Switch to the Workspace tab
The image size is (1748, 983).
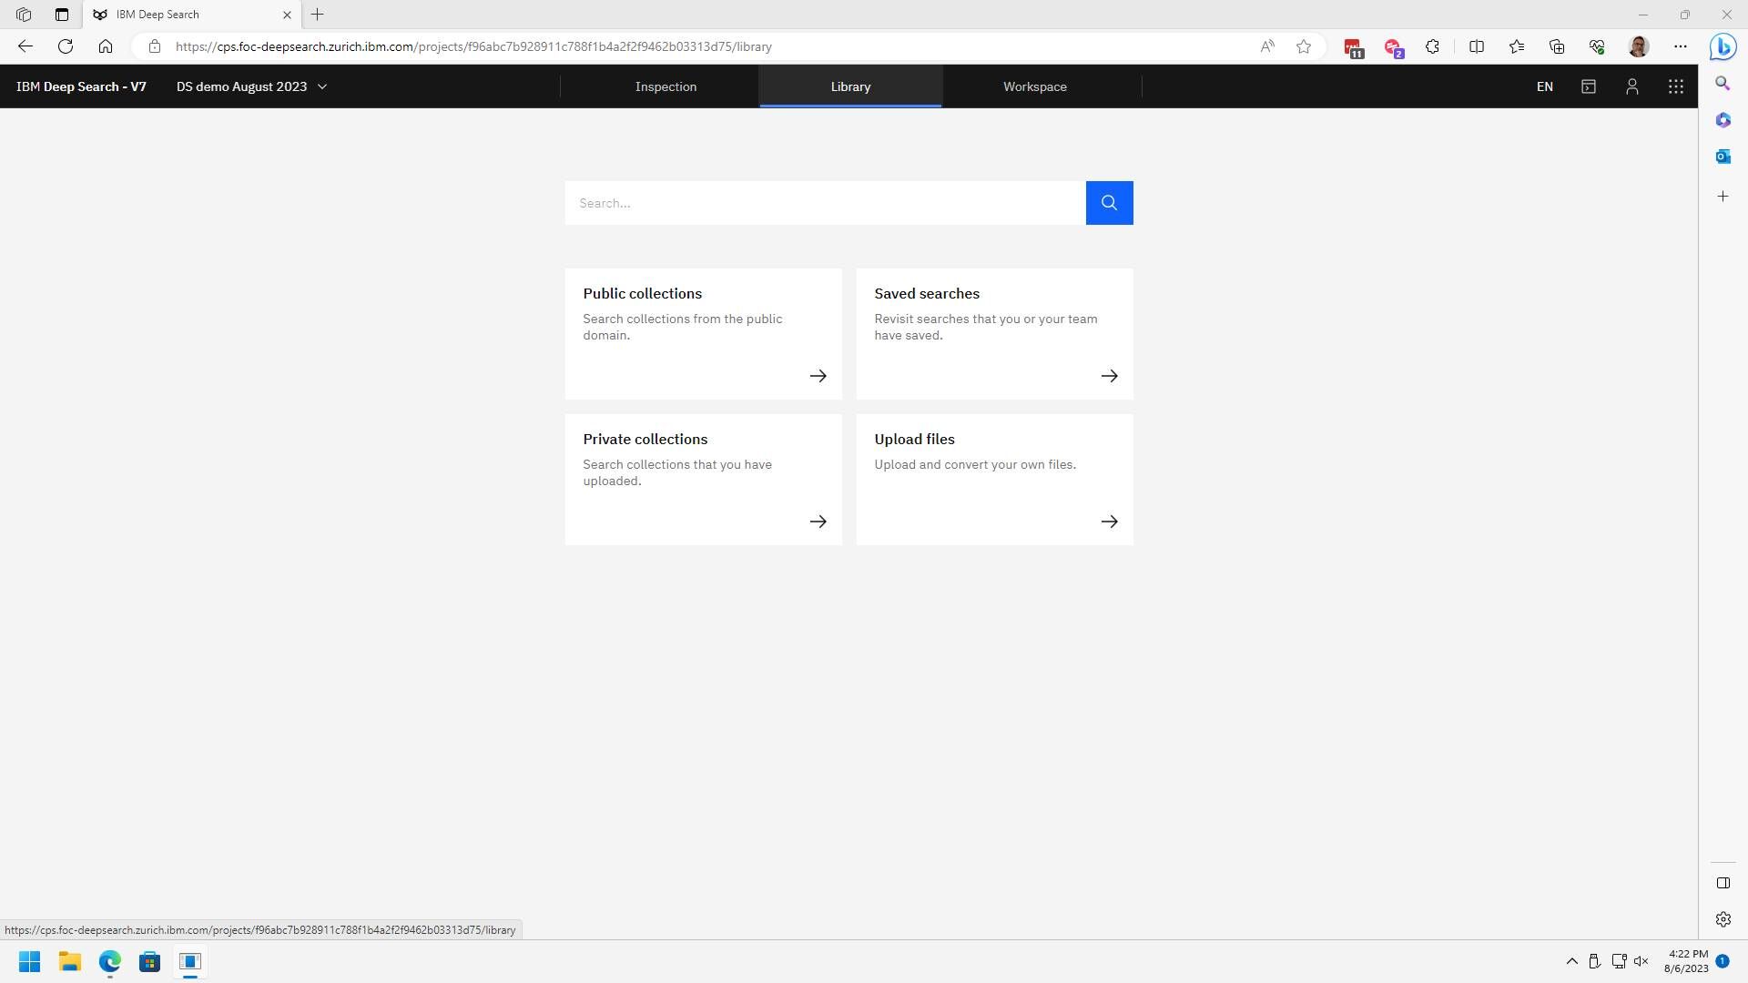pyautogui.click(x=1035, y=86)
